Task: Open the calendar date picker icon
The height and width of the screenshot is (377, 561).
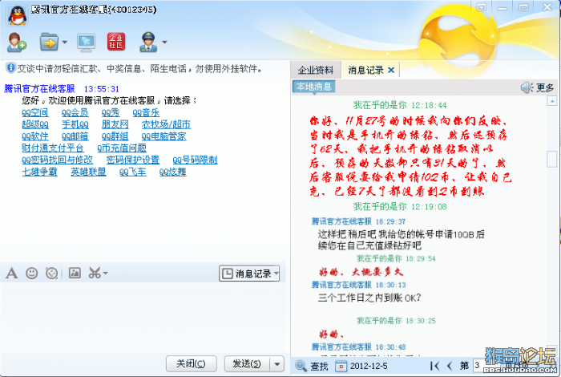Action: point(341,366)
